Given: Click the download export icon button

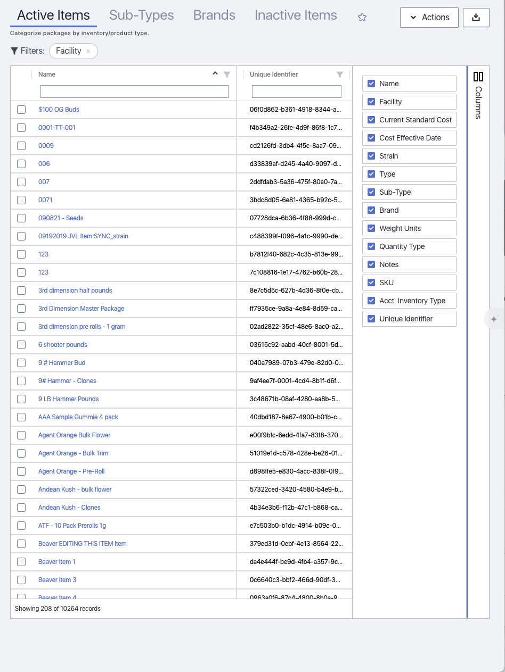Looking at the screenshot, I should (x=476, y=18).
